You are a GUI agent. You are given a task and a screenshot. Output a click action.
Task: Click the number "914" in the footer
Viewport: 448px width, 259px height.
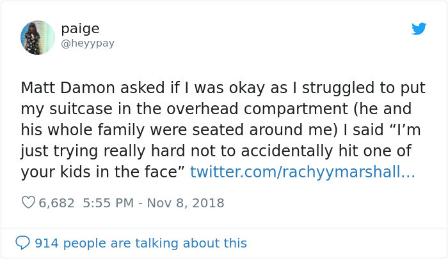pos(46,243)
